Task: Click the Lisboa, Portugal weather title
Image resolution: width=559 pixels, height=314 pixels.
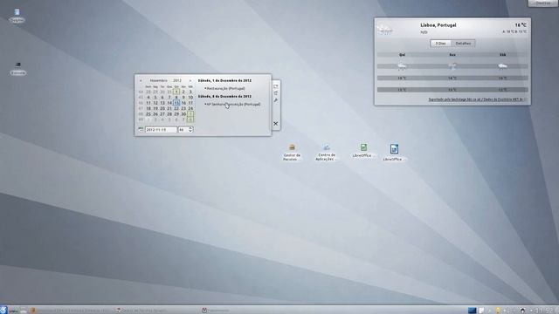Action: (438, 25)
